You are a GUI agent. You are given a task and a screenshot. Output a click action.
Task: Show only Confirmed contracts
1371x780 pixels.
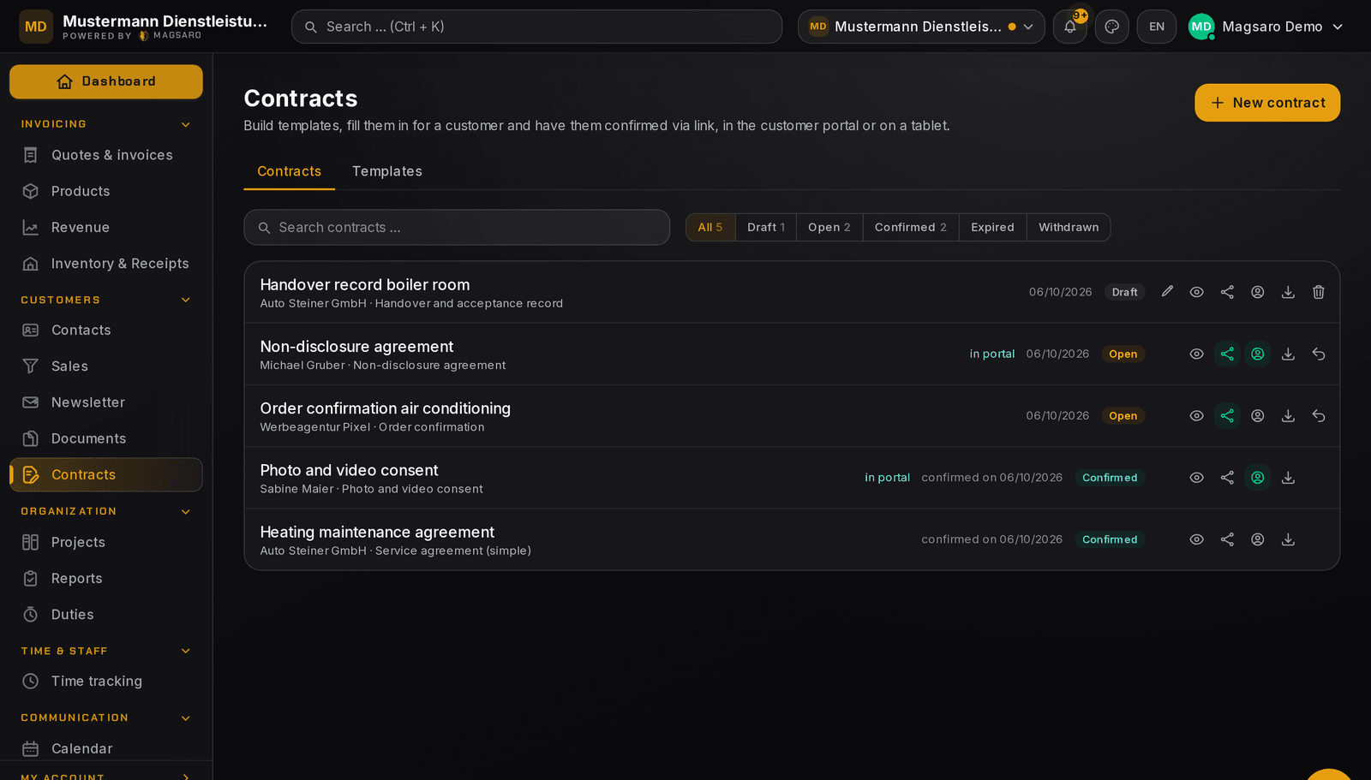[x=911, y=227]
